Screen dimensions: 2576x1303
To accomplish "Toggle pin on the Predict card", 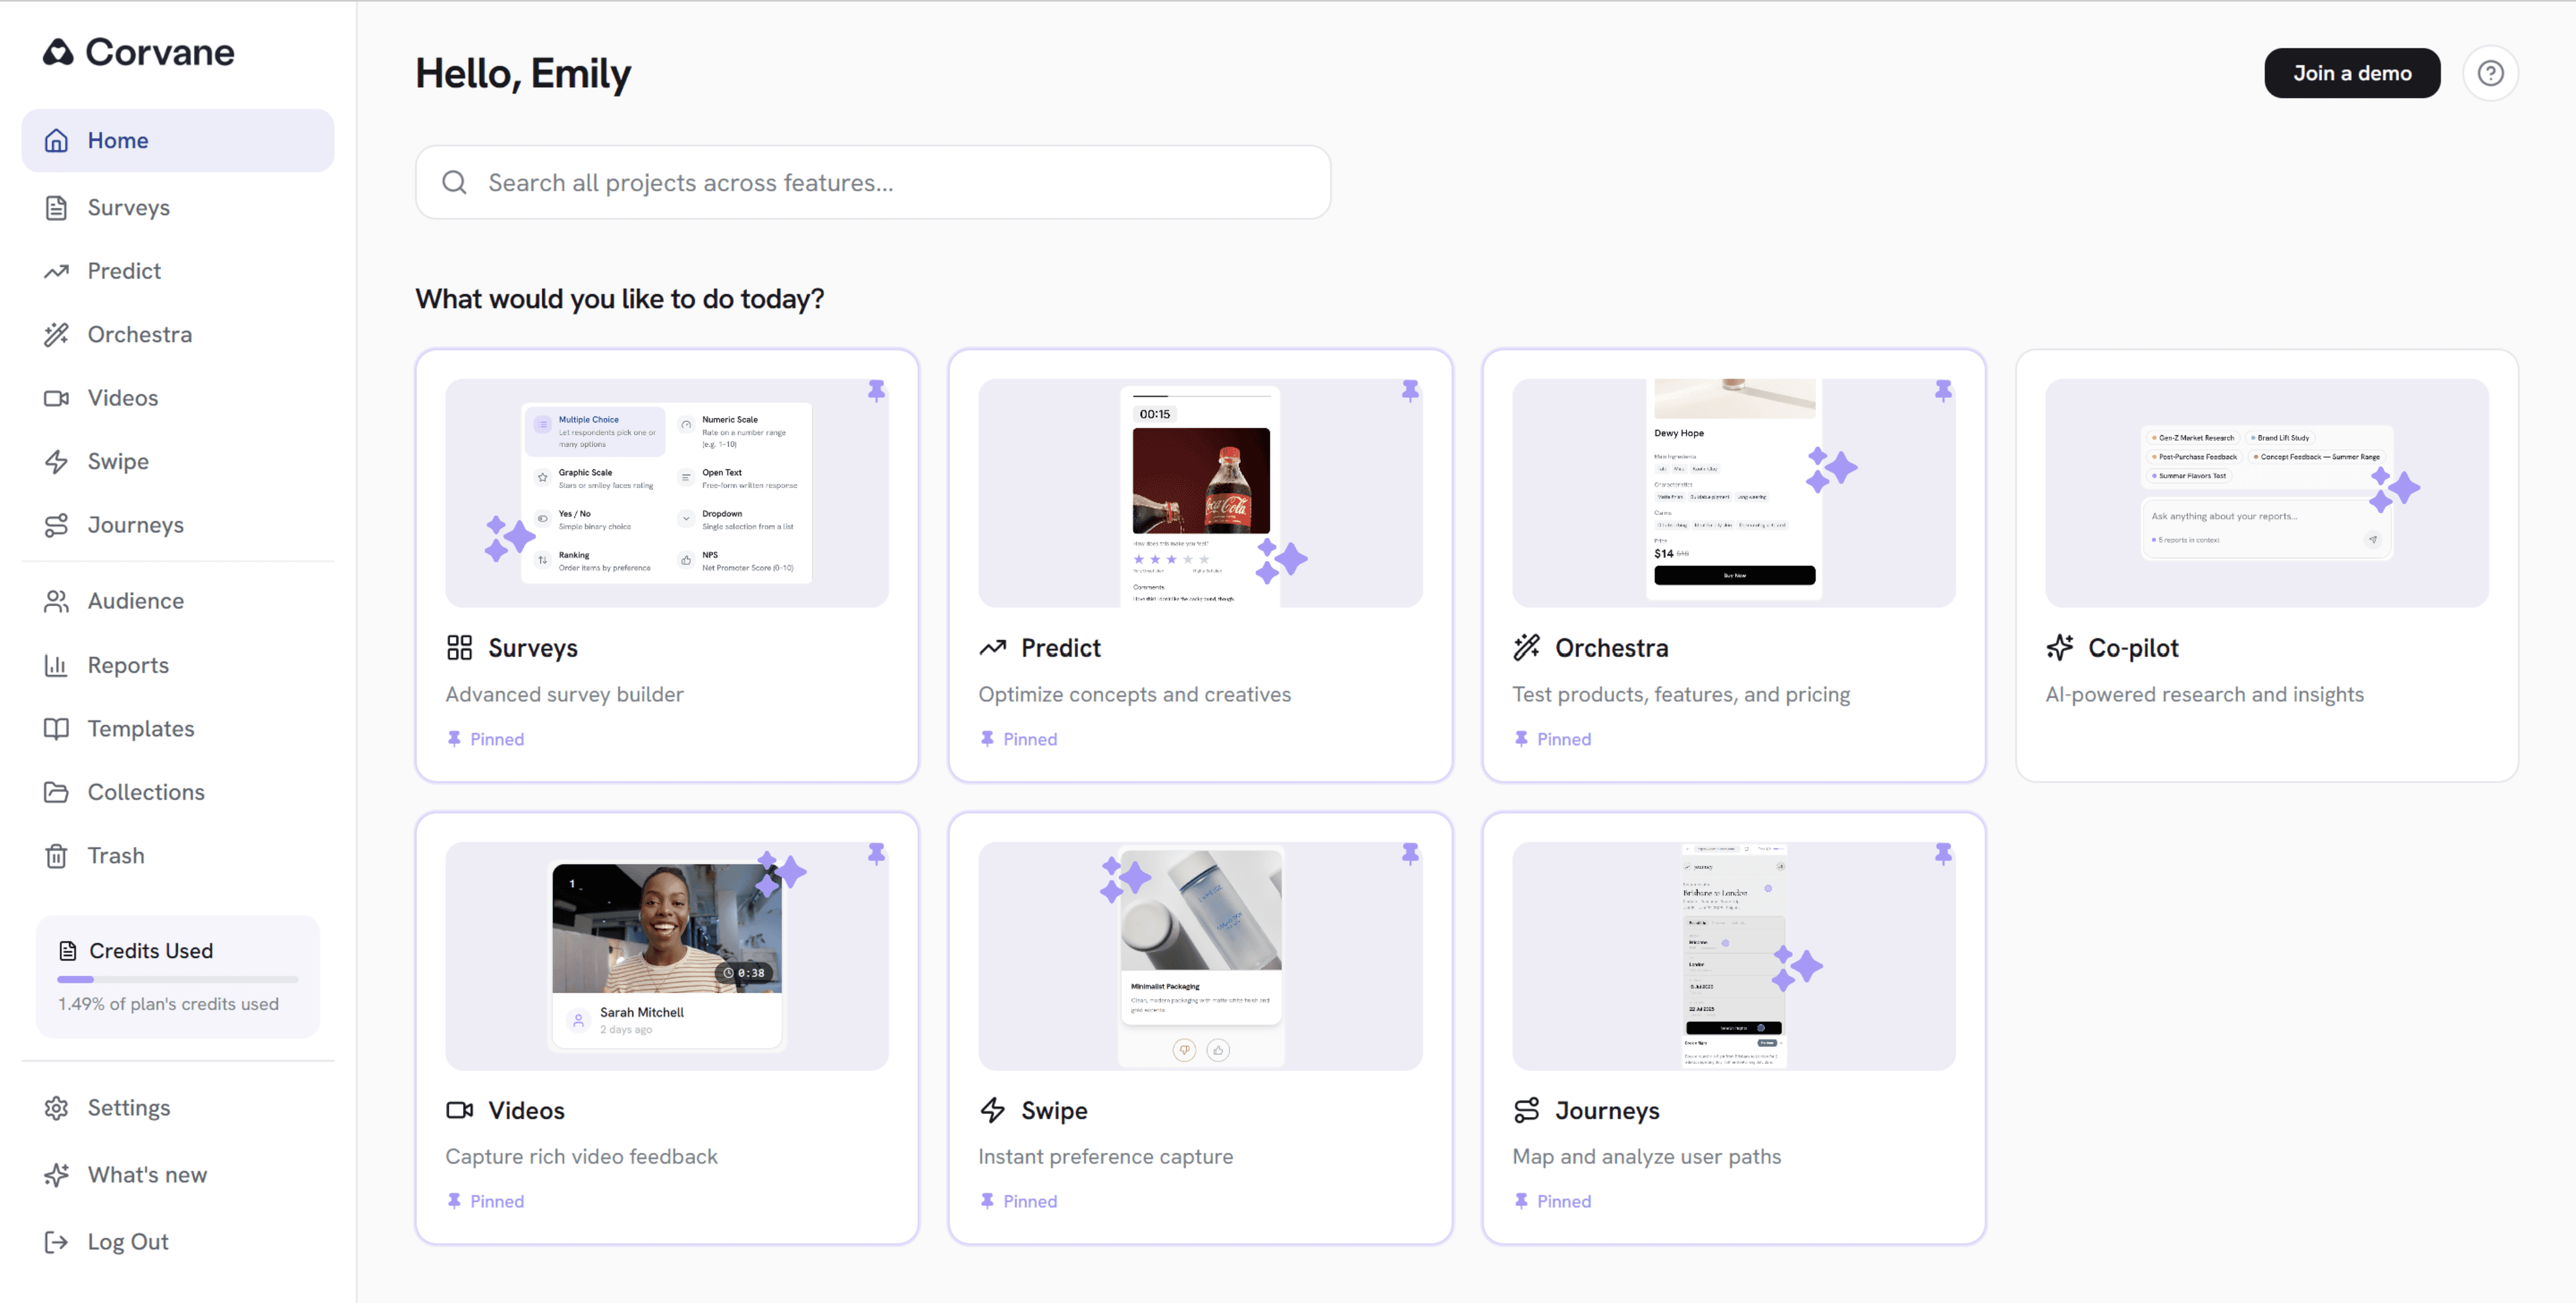I will [x=1409, y=391].
